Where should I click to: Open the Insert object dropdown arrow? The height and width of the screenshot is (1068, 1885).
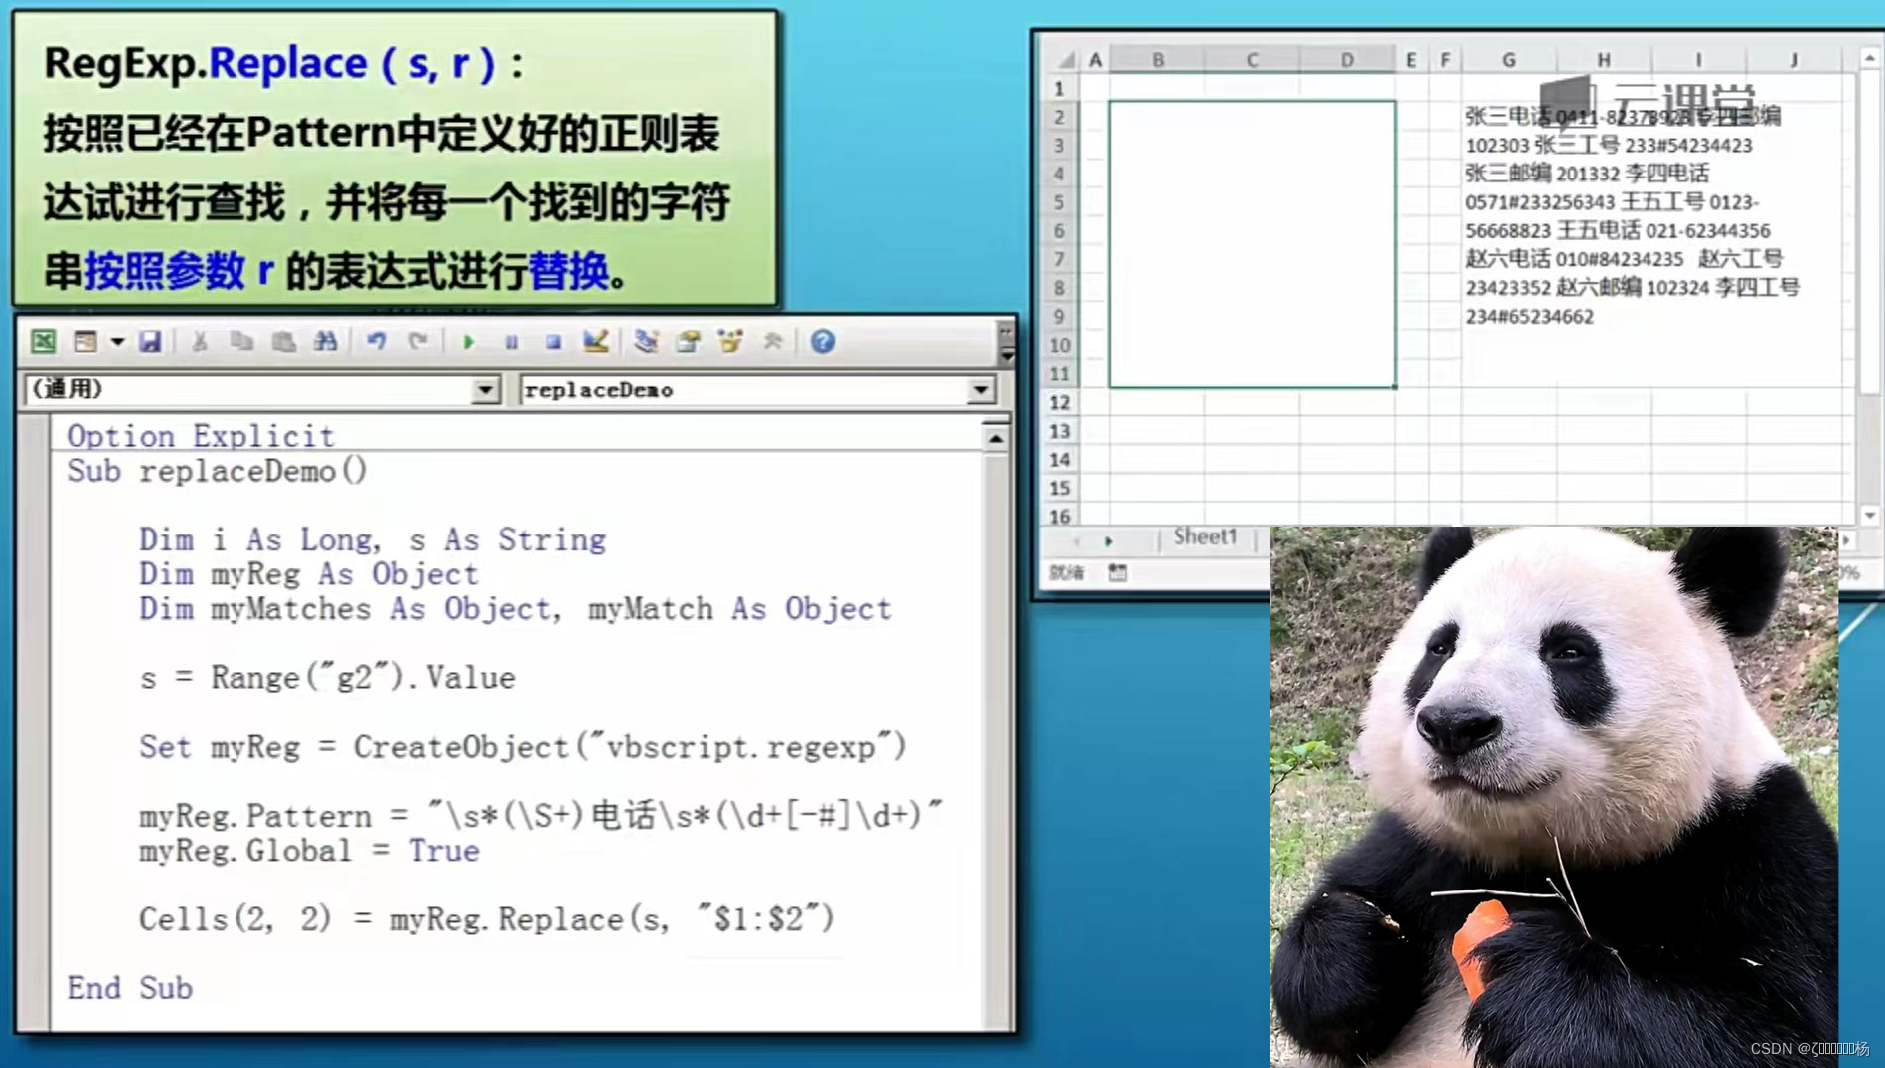click(117, 342)
